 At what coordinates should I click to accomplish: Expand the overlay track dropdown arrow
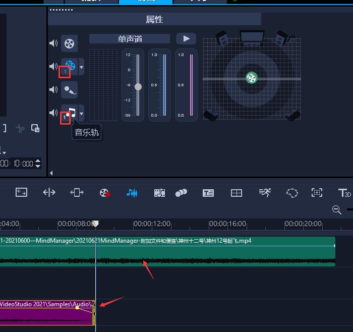(x=82, y=67)
